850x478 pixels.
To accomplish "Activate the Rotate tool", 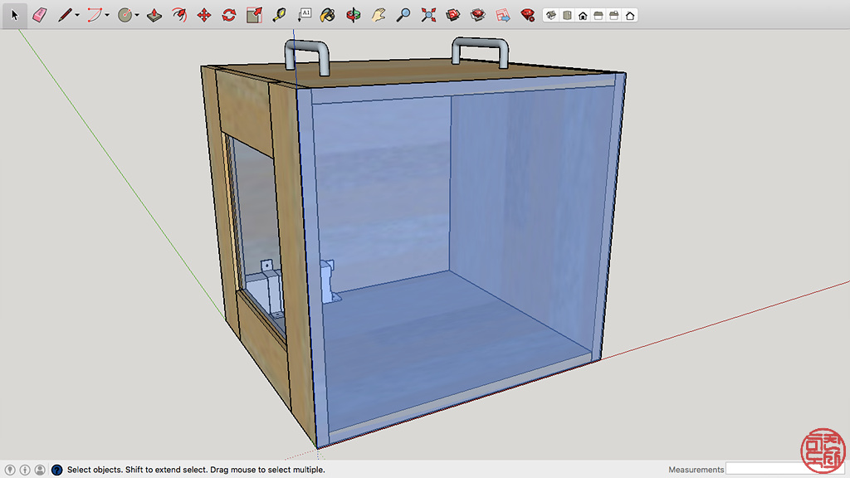I will 229,15.
